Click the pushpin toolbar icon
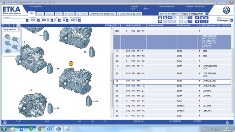This screenshot has width=235, height=132. (197, 18)
